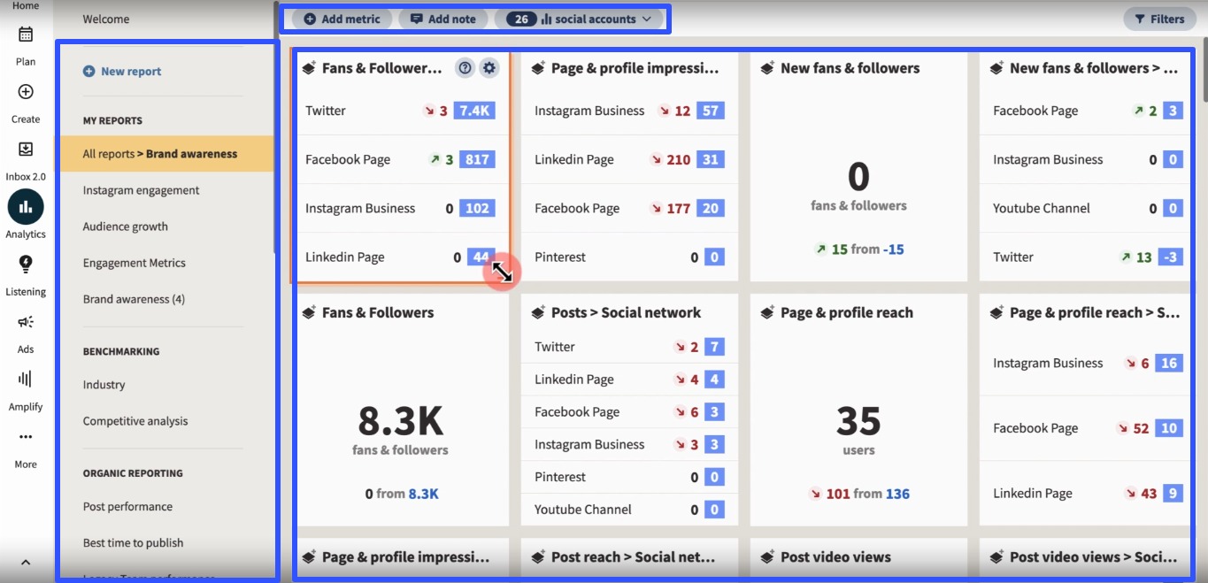Viewport: 1208px width, 583px height.
Task: Open help for the Fans & Followers widget
Action: 464,67
